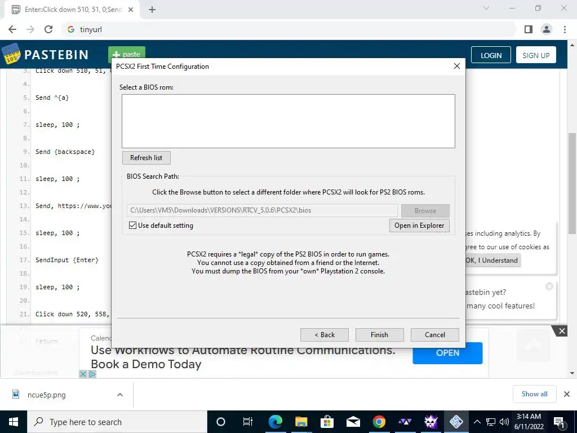Viewport: 577px width, 433px height.
Task: Uncheck Use default setting checkbox
Action: [132, 226]
